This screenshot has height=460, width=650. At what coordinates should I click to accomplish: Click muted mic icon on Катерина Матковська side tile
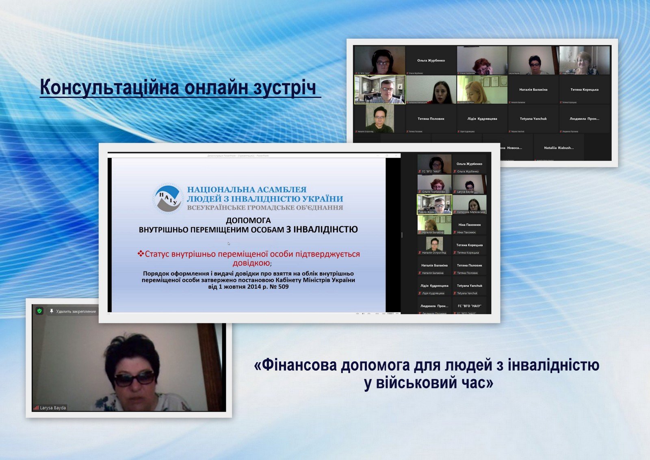coord(455,212)
